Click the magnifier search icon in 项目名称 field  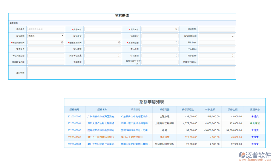pos(176,29)
